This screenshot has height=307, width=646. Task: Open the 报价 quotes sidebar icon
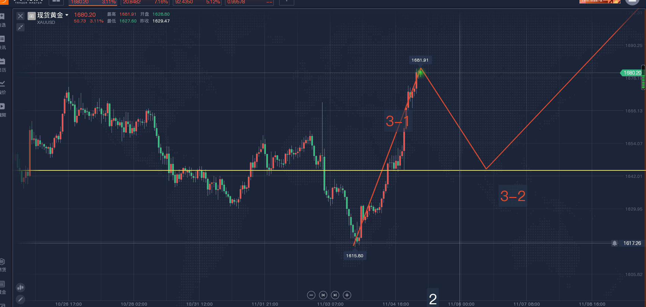[2, 88]
